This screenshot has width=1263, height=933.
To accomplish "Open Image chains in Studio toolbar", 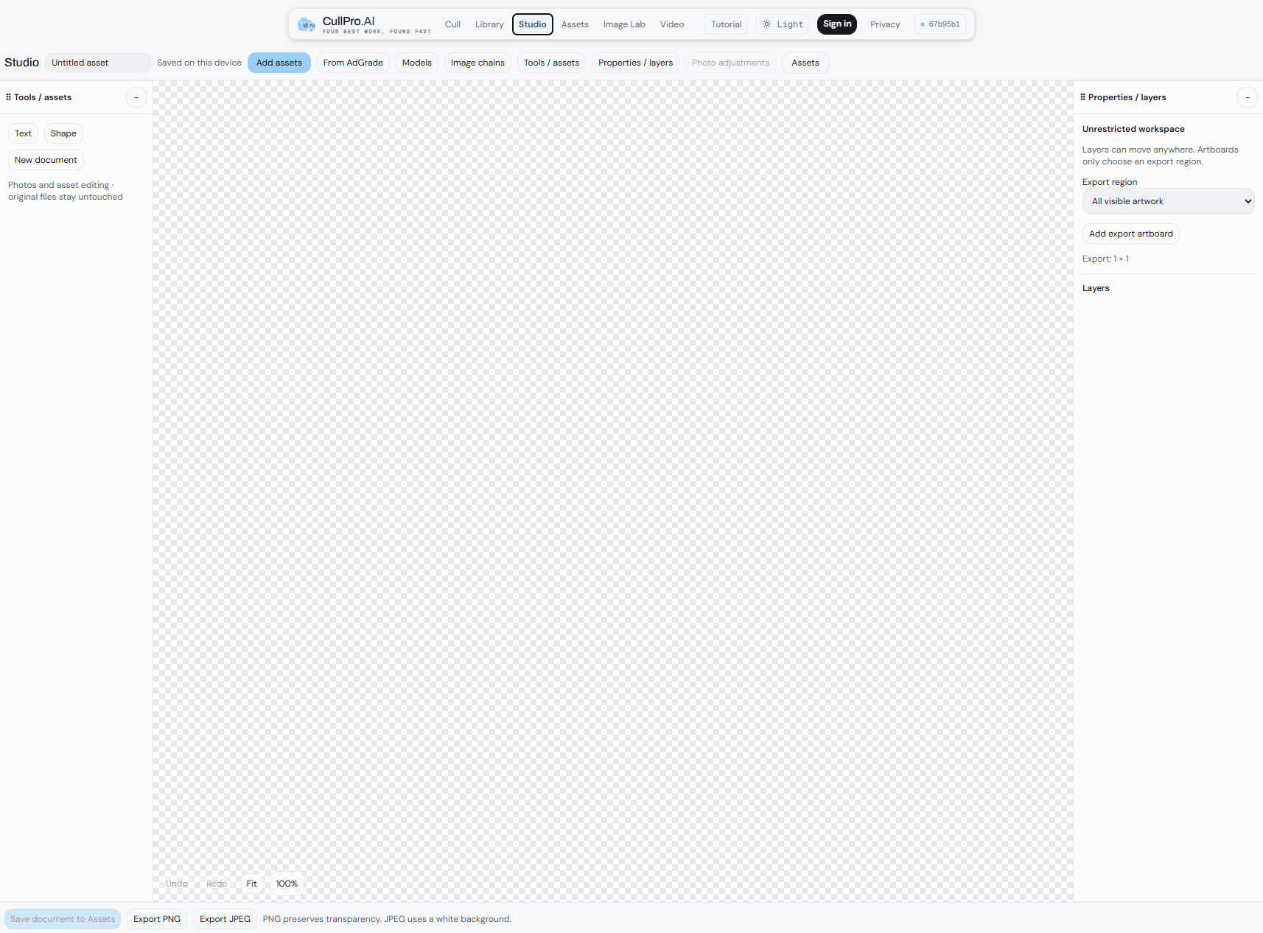I will (477, 63).
